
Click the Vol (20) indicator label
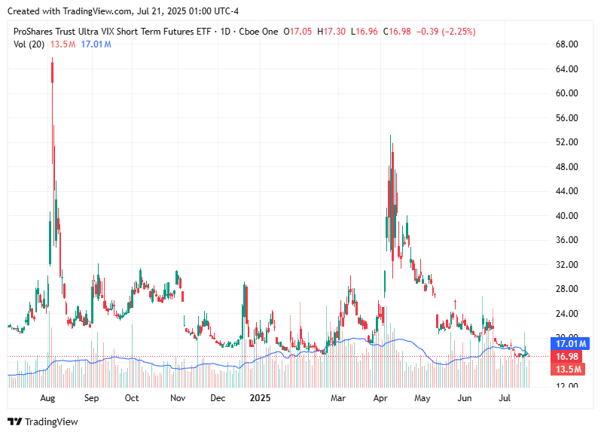pos(29,44)
